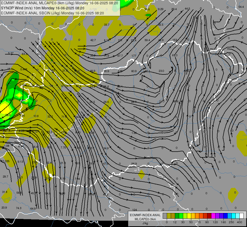
Task: Click the magenta swatch in the legend
Action: point(213,216)
